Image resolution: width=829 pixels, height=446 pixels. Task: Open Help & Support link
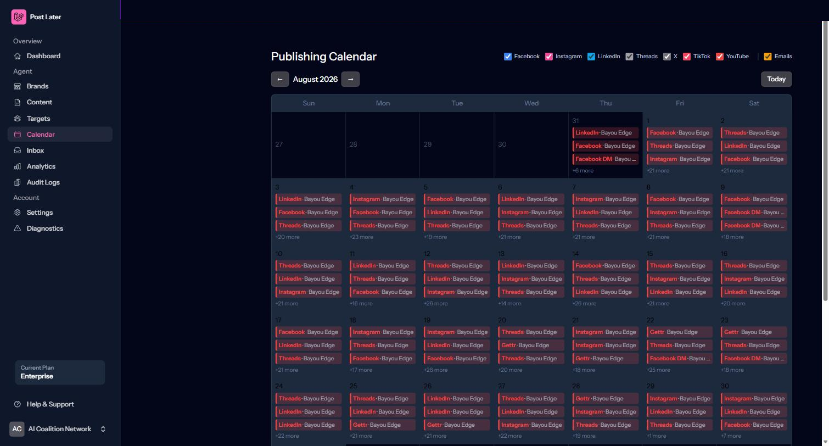pyautogui.click(x=60, y=404)
